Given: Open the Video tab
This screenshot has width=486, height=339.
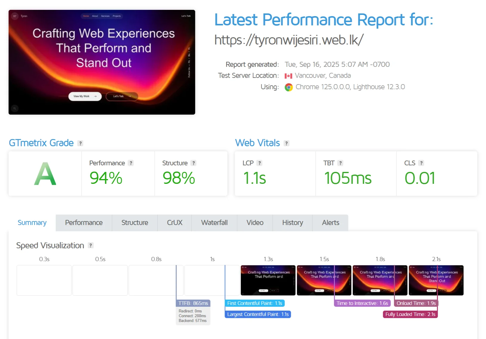Looking at the screenshot, I should tap(255, 223).
